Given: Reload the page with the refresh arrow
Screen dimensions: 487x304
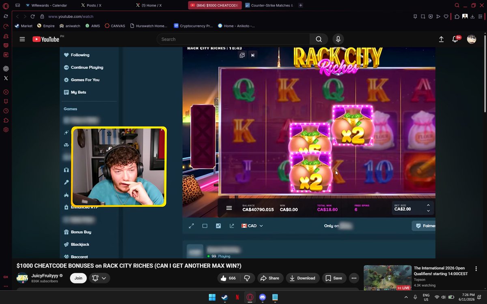Looking at the screenshot, I should pyautogui.click(x=32, y=17).
